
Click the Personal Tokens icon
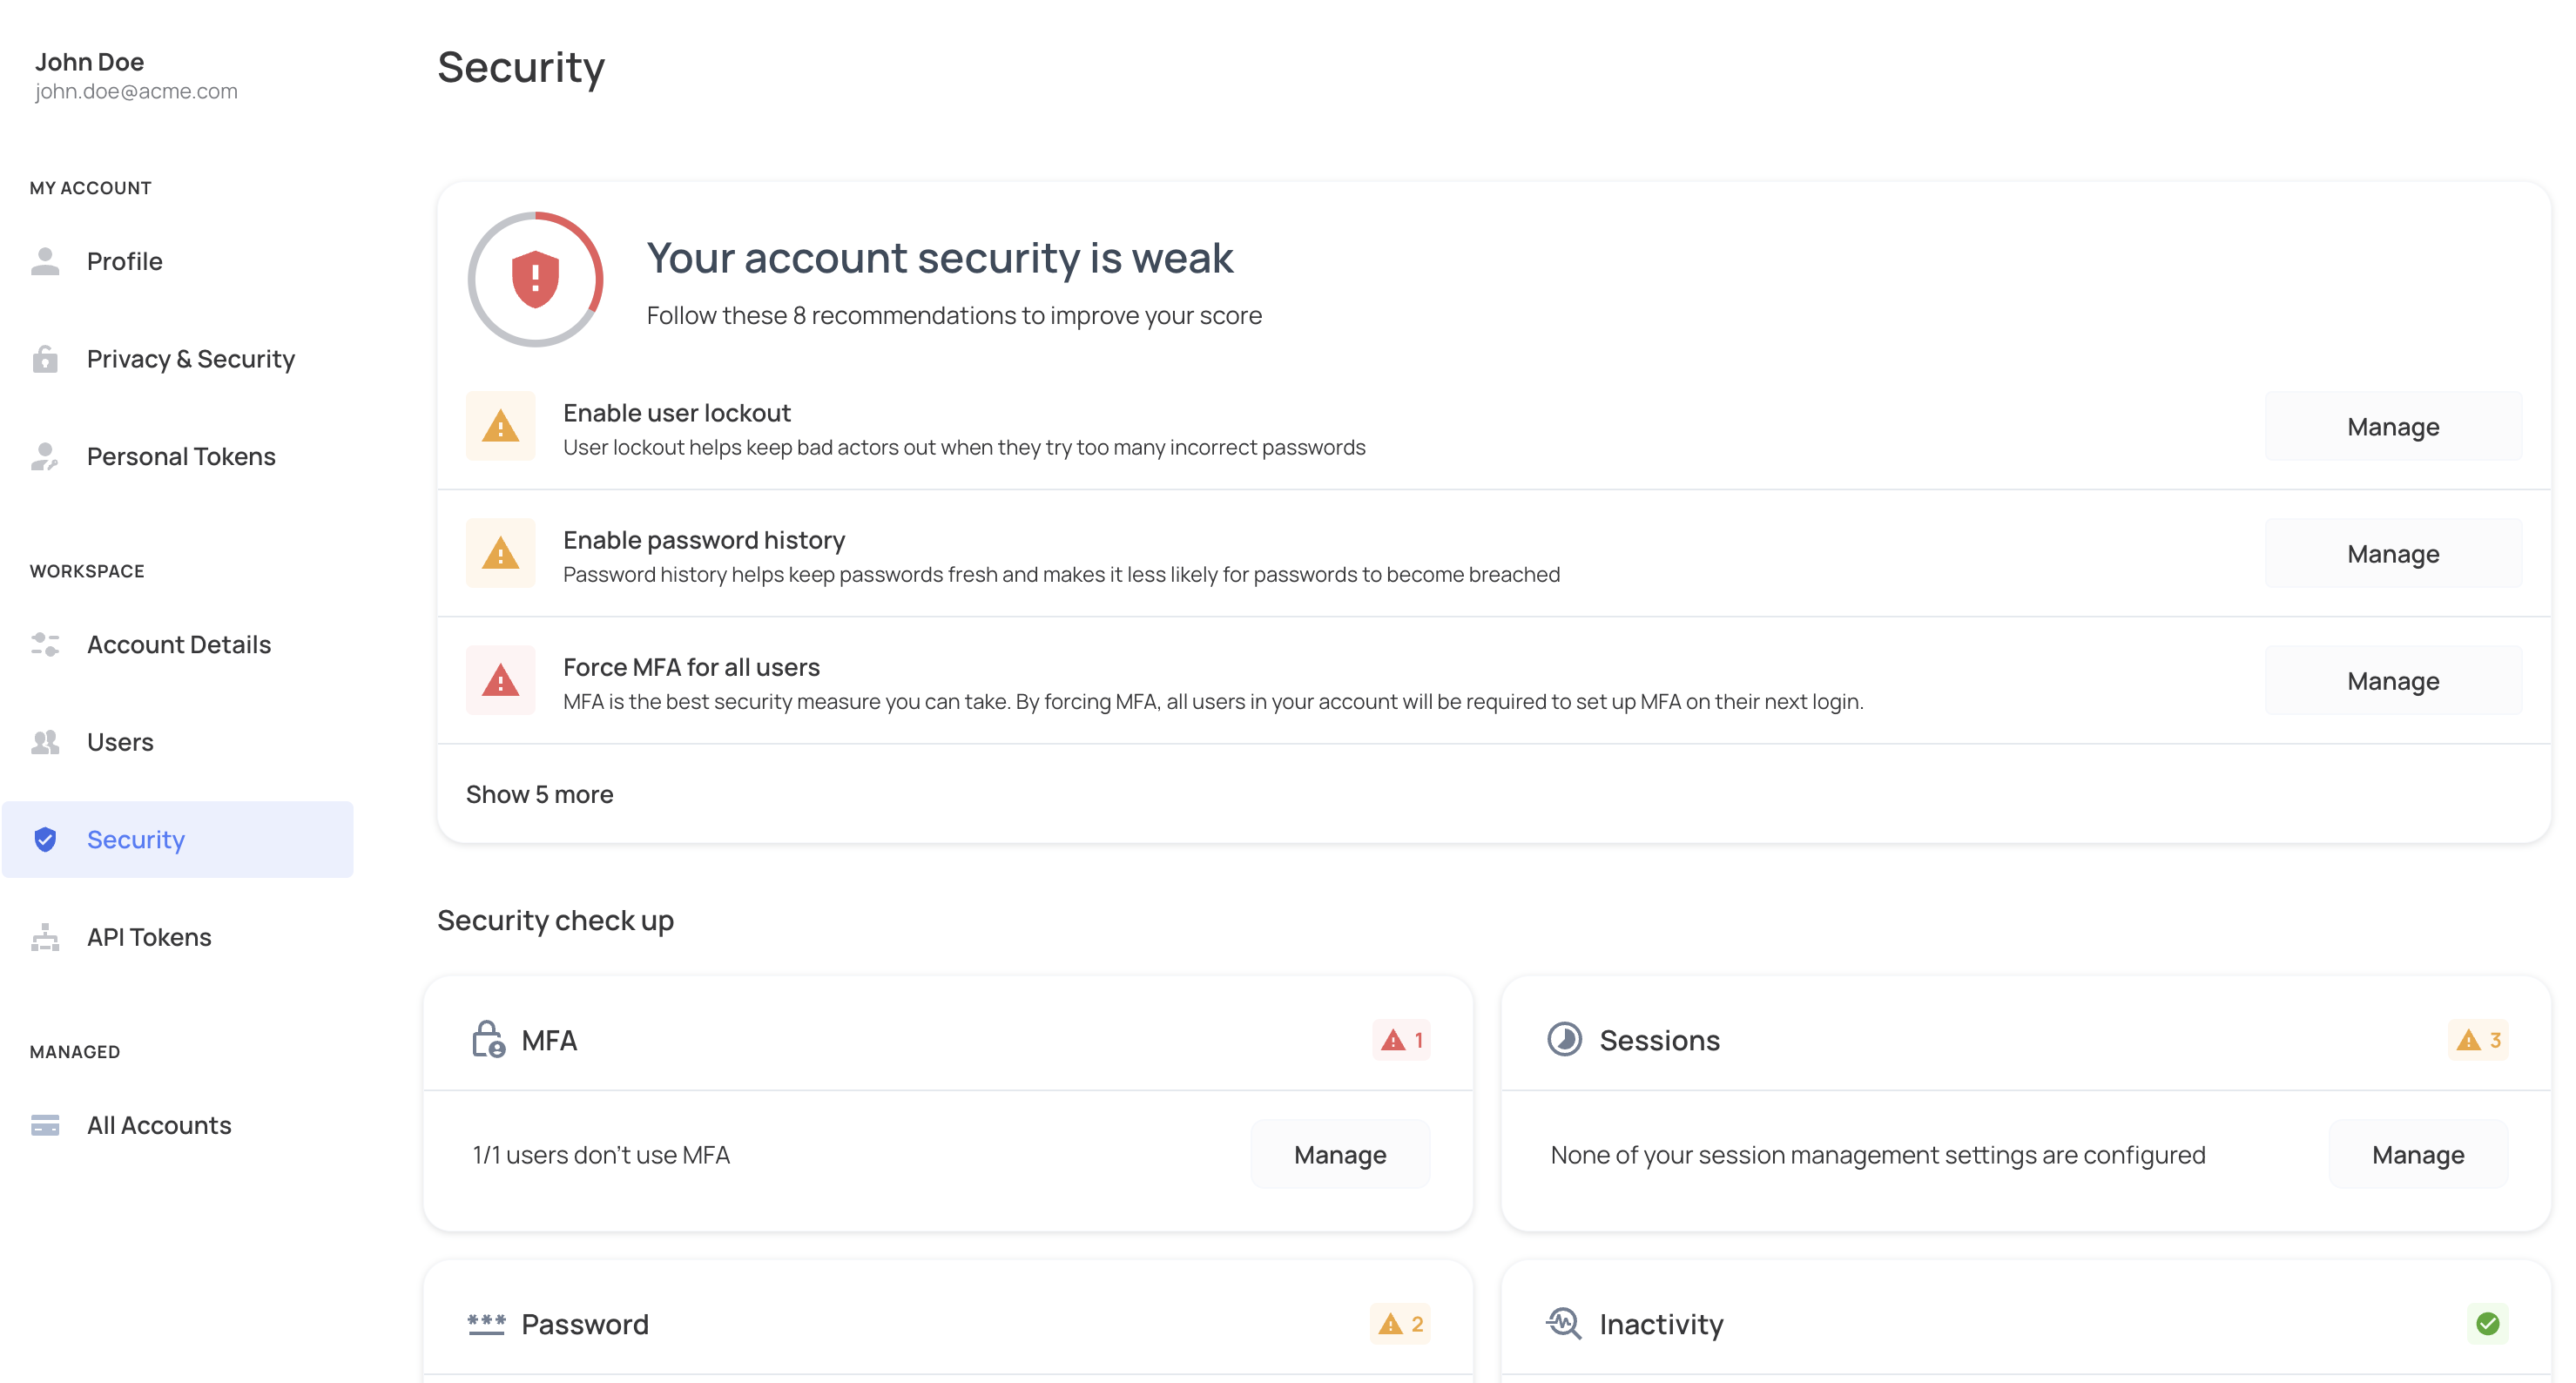45,457
